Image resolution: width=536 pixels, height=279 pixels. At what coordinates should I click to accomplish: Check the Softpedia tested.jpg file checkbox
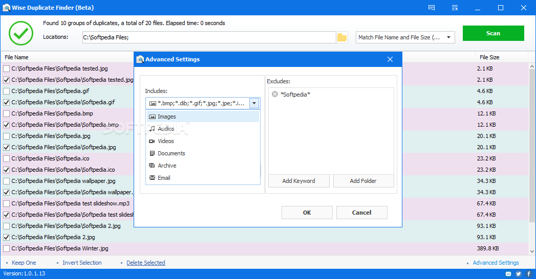pos(6,68)
